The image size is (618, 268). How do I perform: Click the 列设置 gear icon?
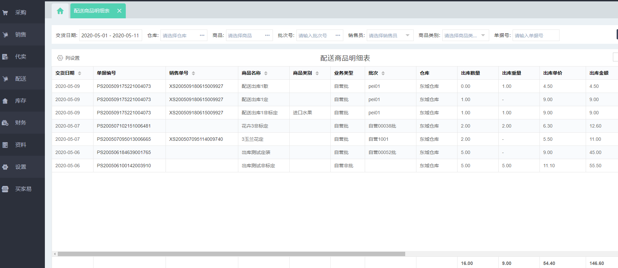tap(60, 58)
